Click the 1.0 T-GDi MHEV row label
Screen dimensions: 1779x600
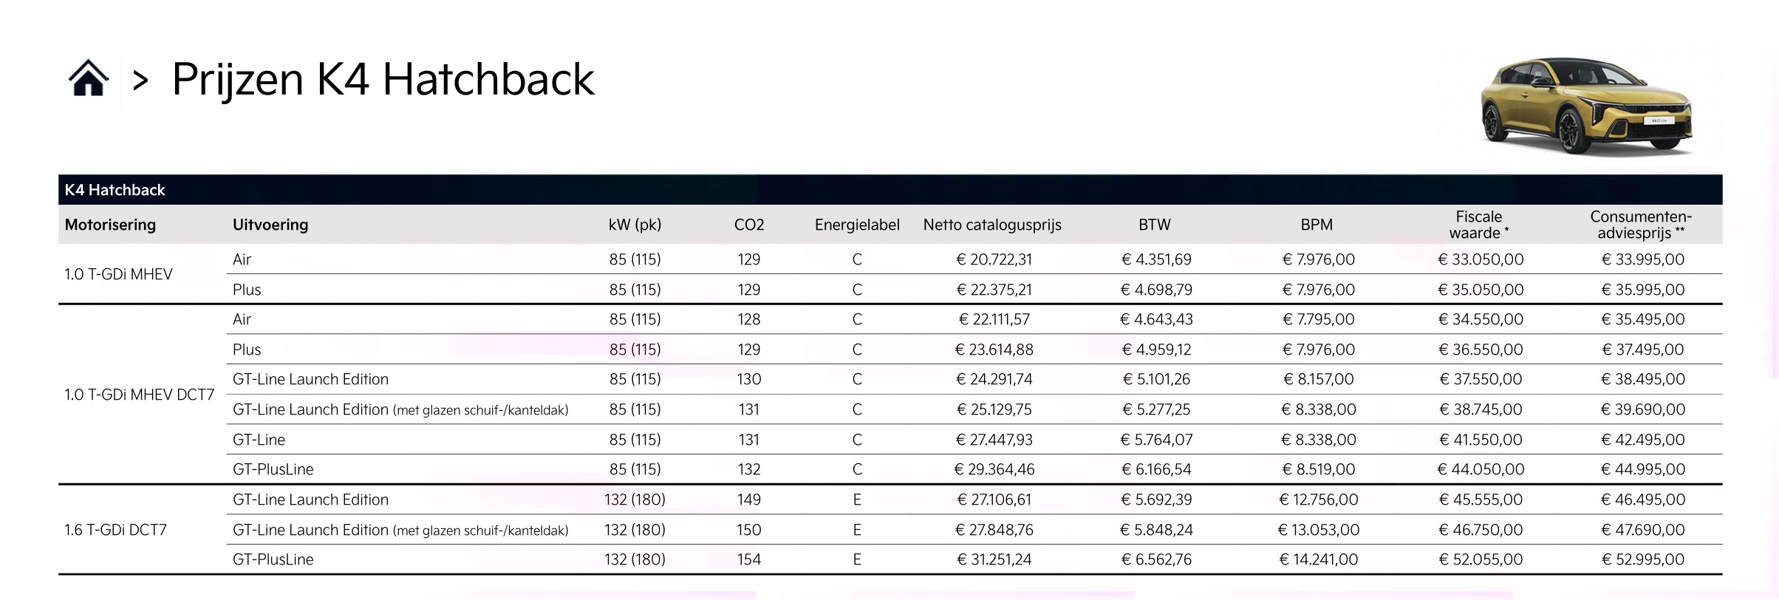pyautogui.click(x=118, y=274)
